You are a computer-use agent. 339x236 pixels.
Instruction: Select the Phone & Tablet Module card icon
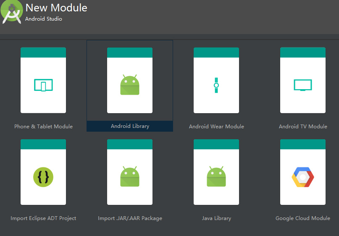[x=43, y=80]
